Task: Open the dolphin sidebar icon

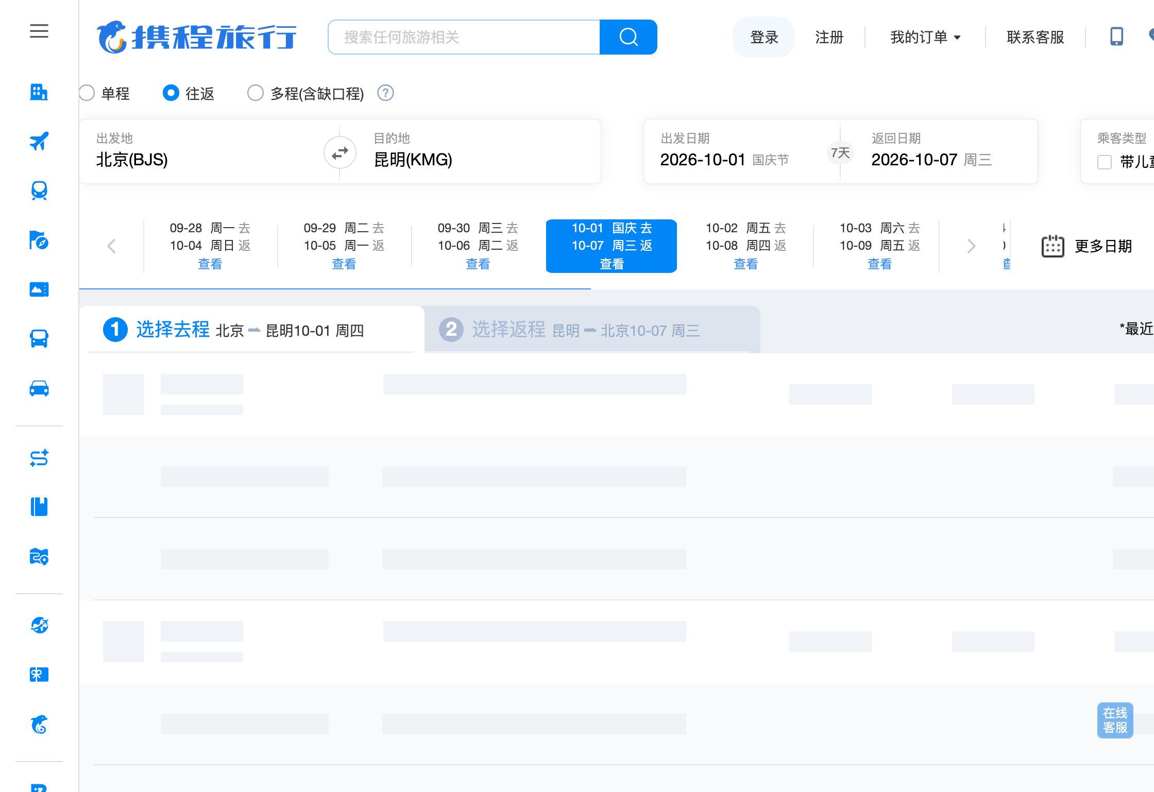Action: coord(39,724)
